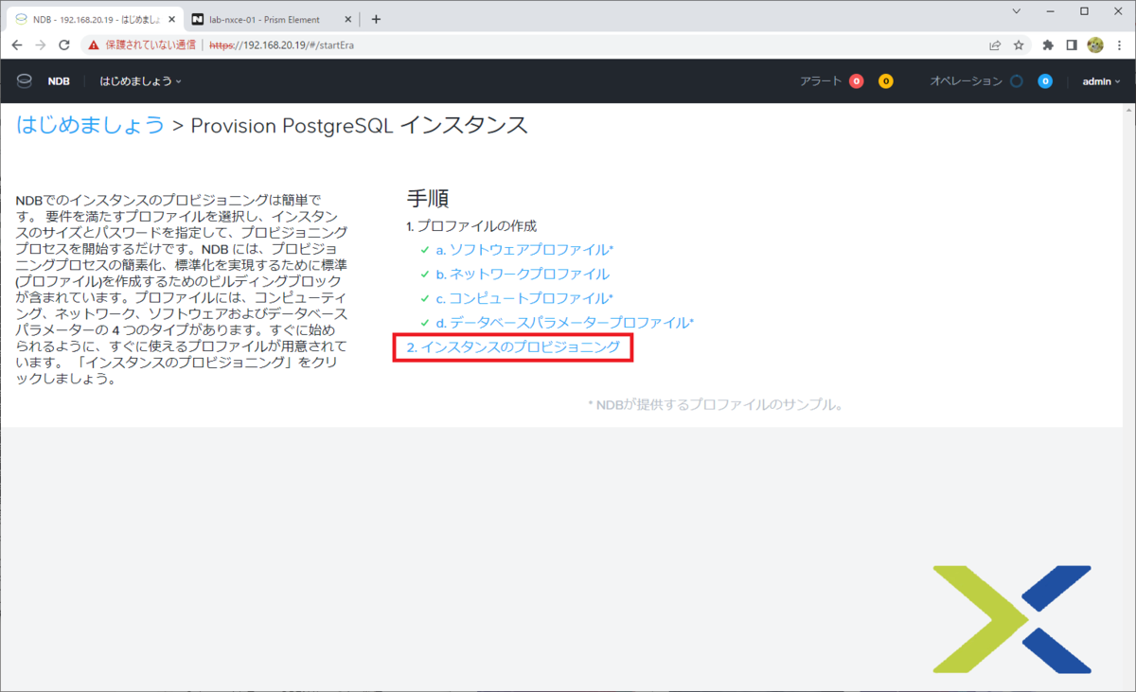Go forward in browser history
Image resolution: width=1136 pixels, height=692 pixels.
(x=41, y=44)
